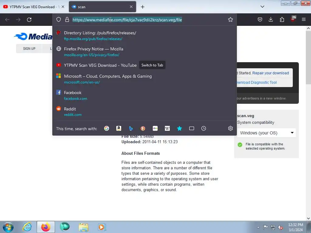Open the Windows Start orb
This screenshot has width=311, height=233.
[x=8, y=227]
